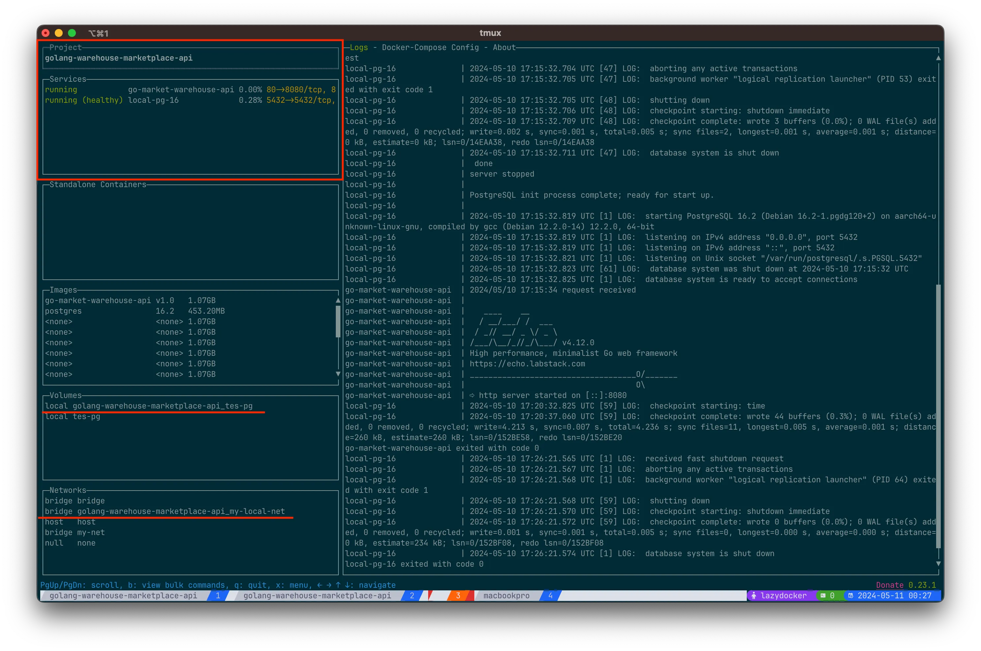The height and width of the screenshot is (651, 981).
Task: Click the Donate link
Action: point(889,585)
